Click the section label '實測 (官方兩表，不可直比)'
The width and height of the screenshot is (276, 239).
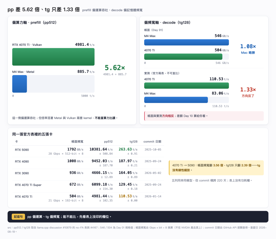(162, 73)
